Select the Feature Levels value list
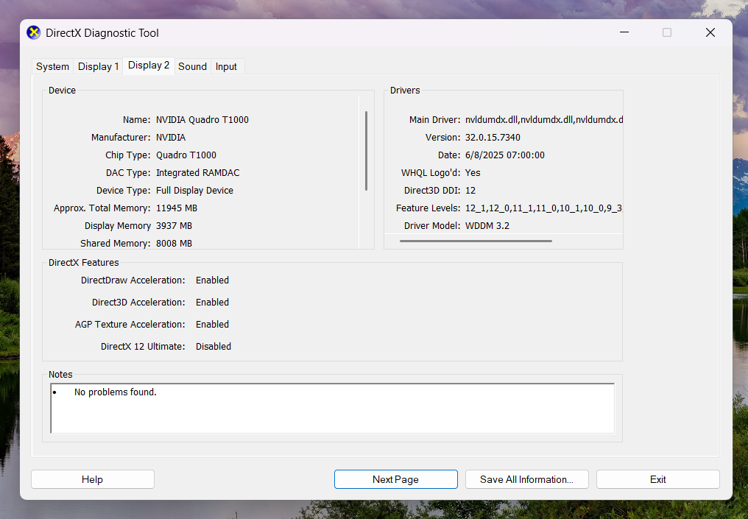748x519 pixels. click(x=544, y=208)
